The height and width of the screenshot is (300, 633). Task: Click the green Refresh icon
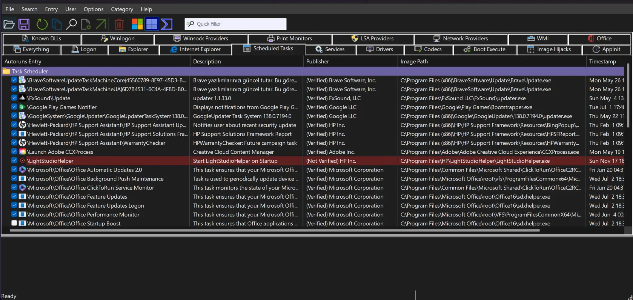[42, 24]
